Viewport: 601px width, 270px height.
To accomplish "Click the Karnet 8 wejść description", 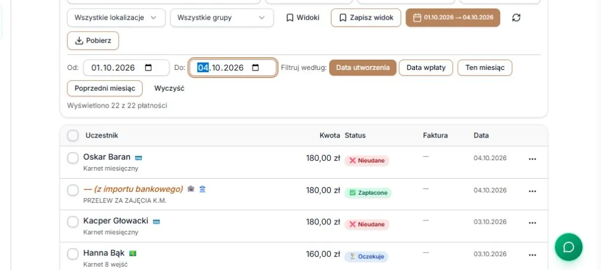I will pos(105,264).
